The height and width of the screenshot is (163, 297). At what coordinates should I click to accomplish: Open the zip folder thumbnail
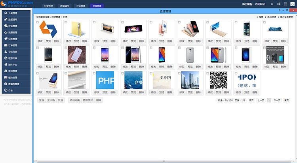77,29
